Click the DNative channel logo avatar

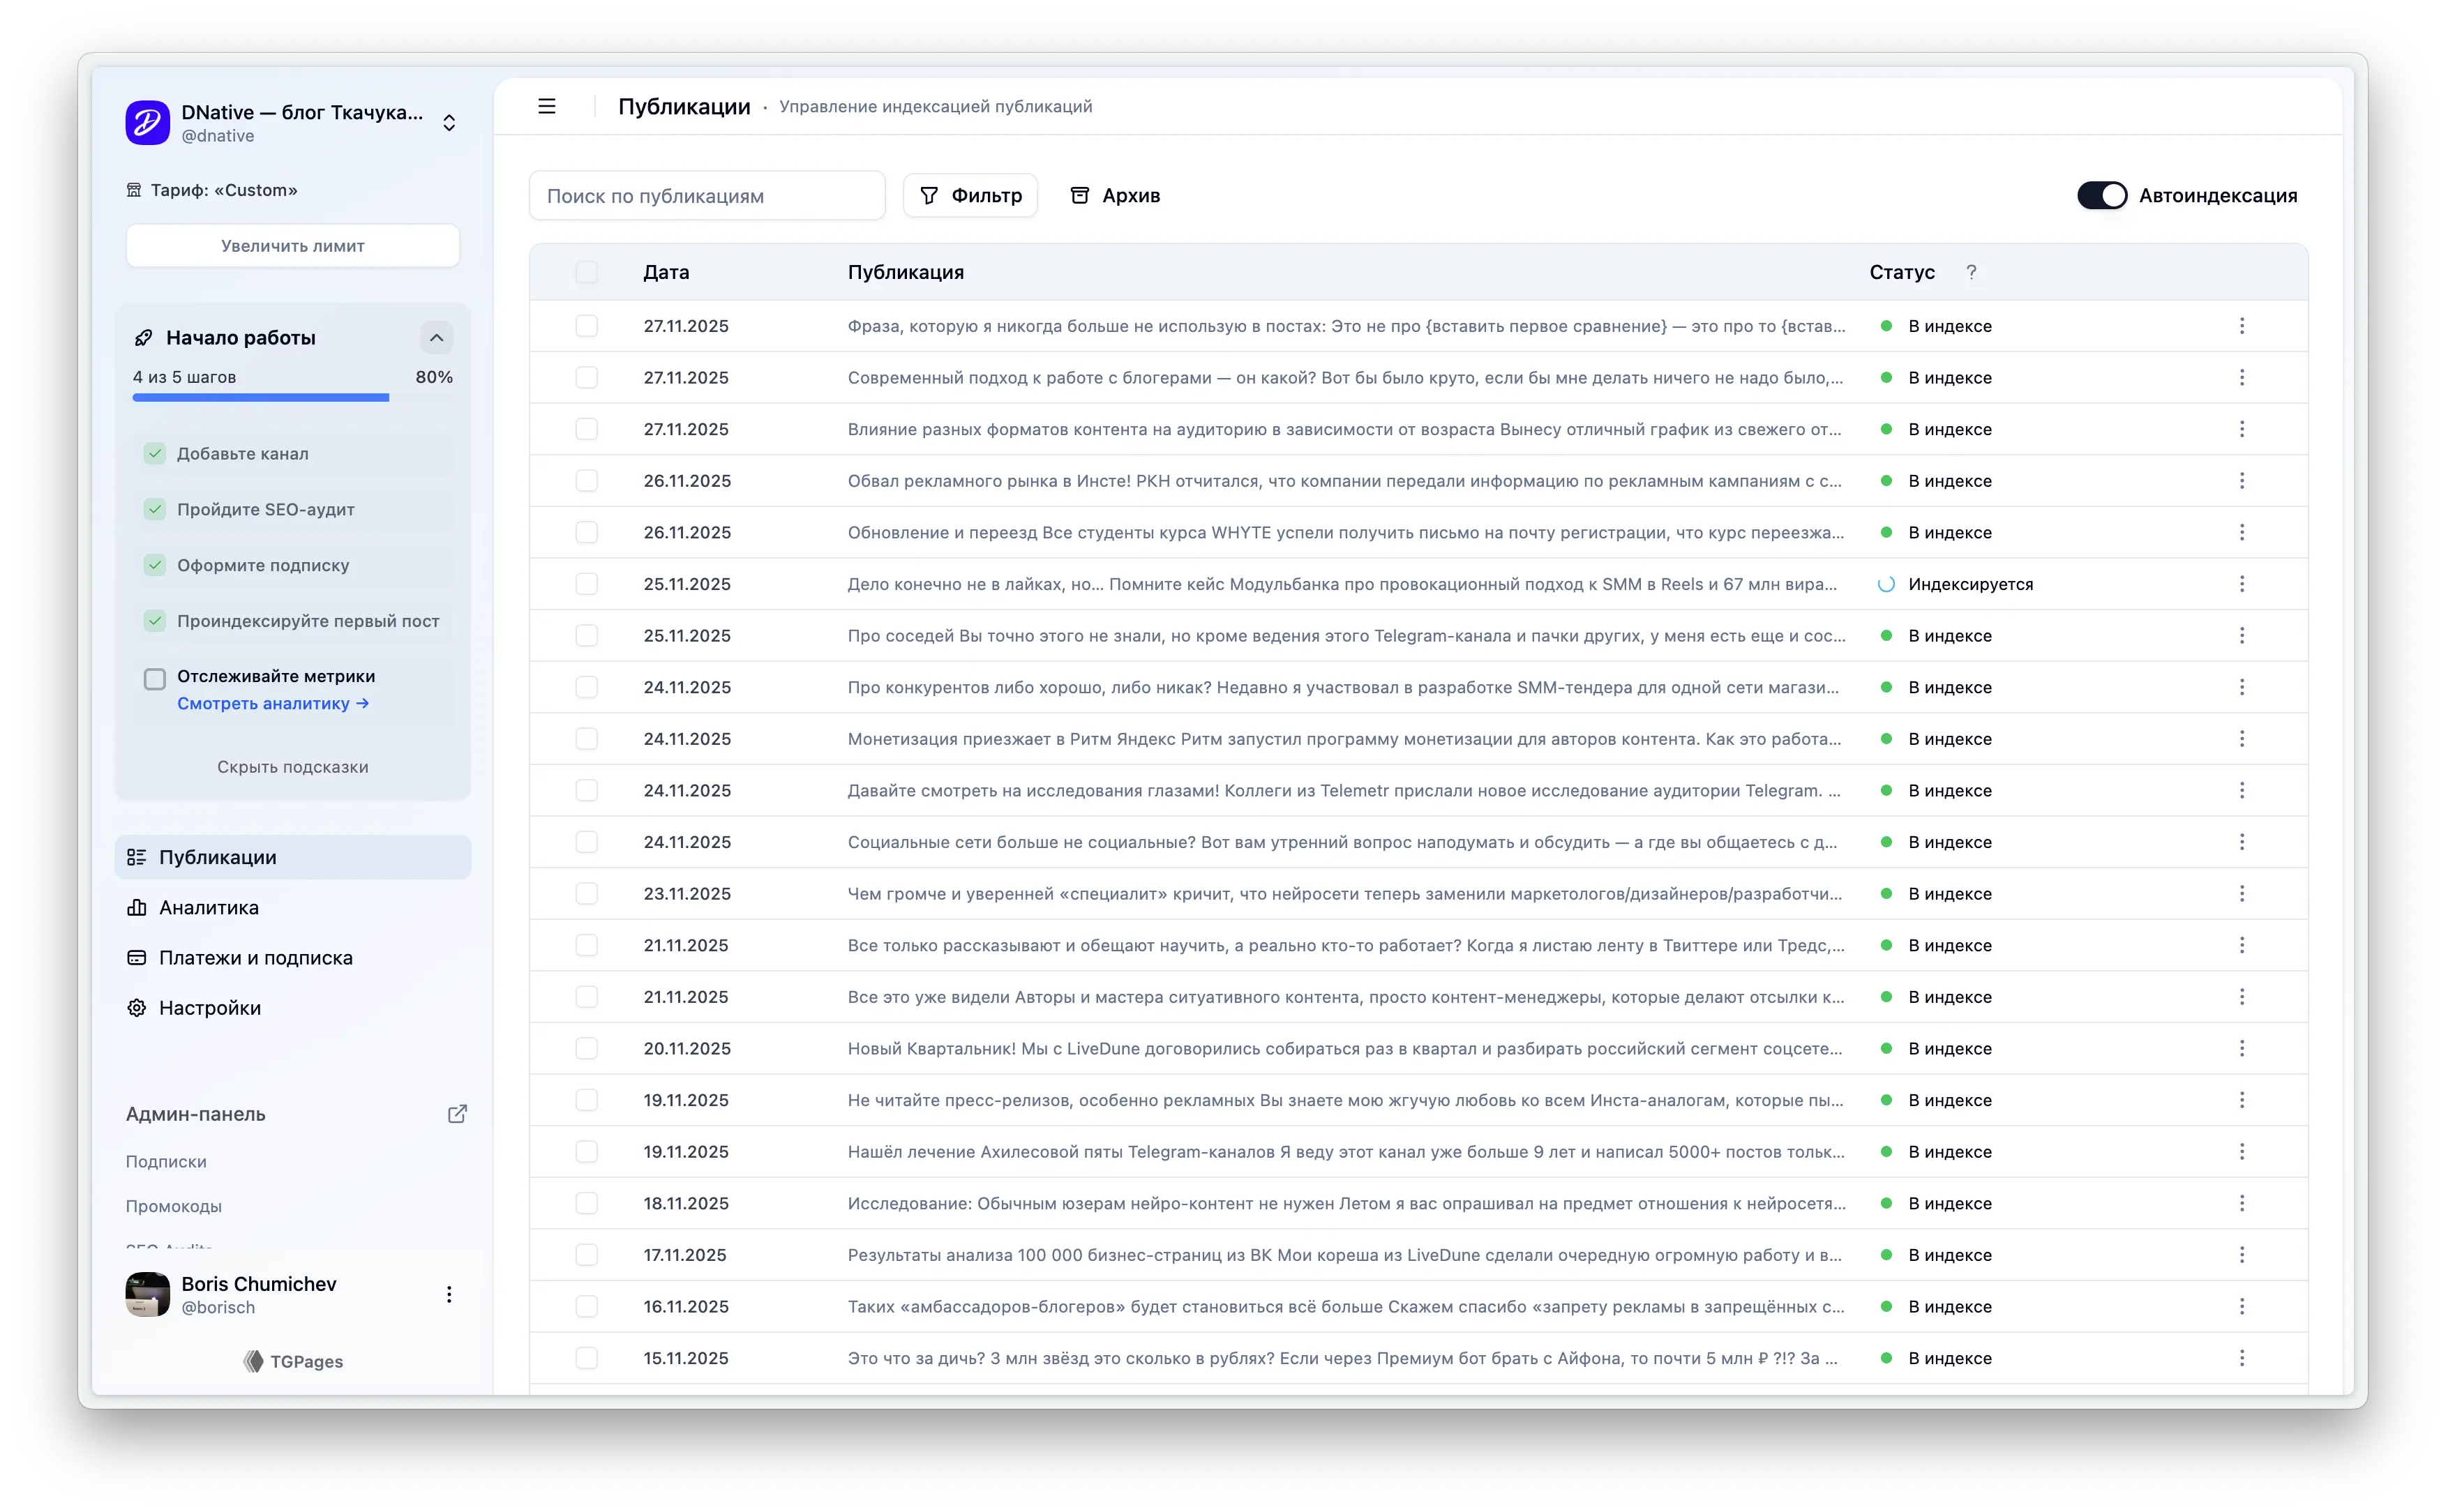(x=148, y=122)
